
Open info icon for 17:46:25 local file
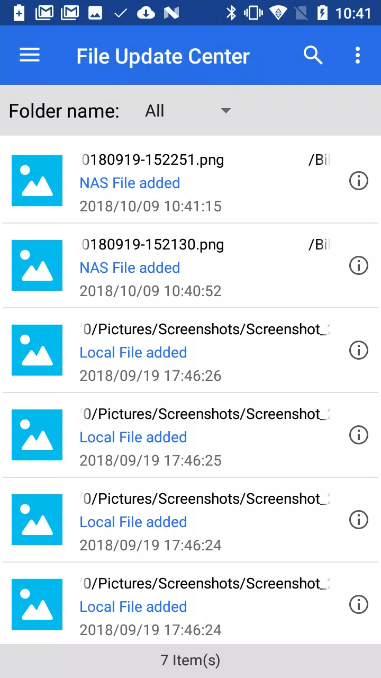click(x=359, y=435)
